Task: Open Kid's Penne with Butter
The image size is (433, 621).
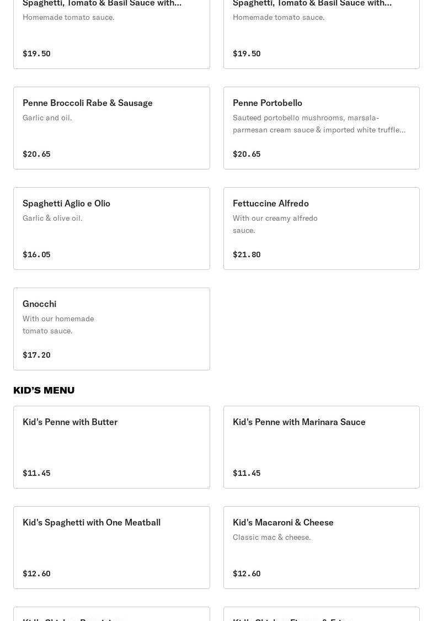Action: pyautogui.click(x=70, y=422)
